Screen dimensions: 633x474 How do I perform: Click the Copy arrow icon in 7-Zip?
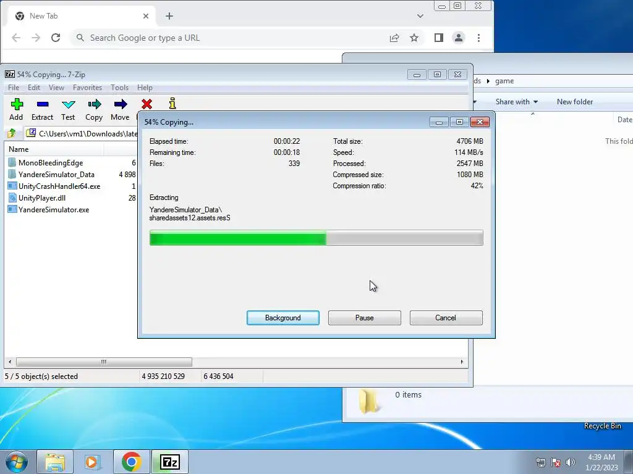tap(94, 104)
